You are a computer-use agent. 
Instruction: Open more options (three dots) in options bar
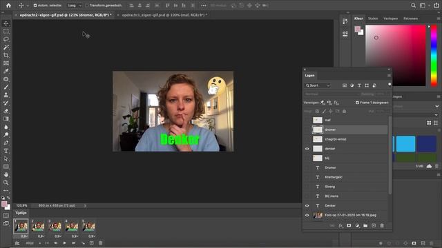point(204,6)
